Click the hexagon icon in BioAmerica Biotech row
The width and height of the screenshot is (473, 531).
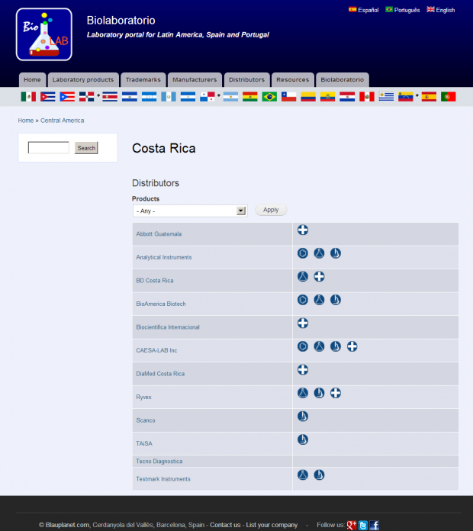click(x=303, y=300)
